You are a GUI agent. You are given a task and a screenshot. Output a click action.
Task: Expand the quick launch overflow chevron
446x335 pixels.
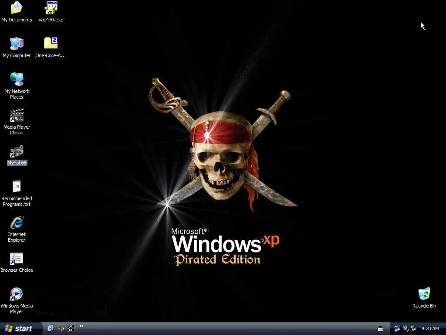(81, 326)
